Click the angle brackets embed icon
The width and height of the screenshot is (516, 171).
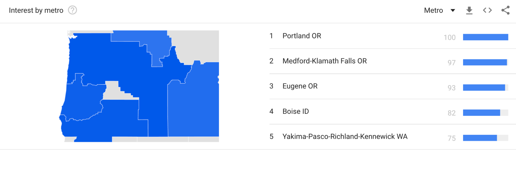tap(487, 10)
